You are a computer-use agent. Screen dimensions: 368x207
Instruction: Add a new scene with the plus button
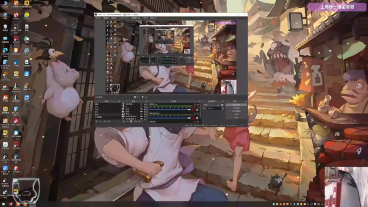[x=97, y=121]
